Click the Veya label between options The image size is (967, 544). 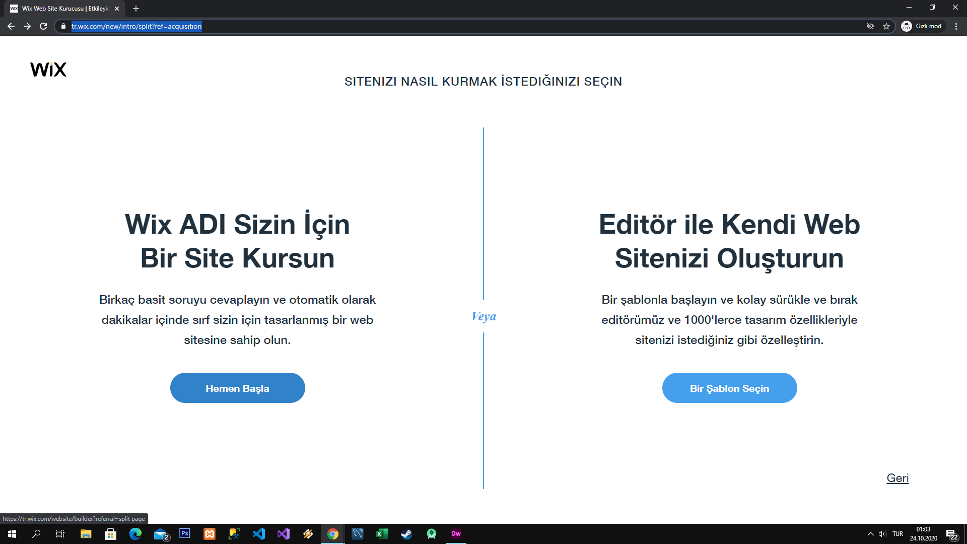click(x=483, y=316)
